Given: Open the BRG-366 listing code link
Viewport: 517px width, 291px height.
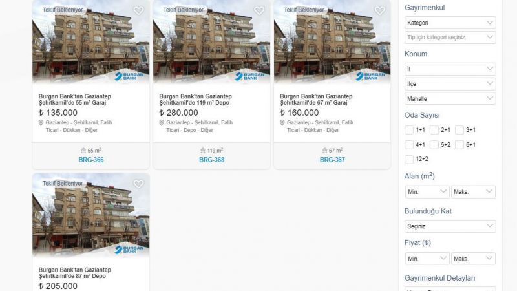Looking at the screenshot, I should (91, 160).
